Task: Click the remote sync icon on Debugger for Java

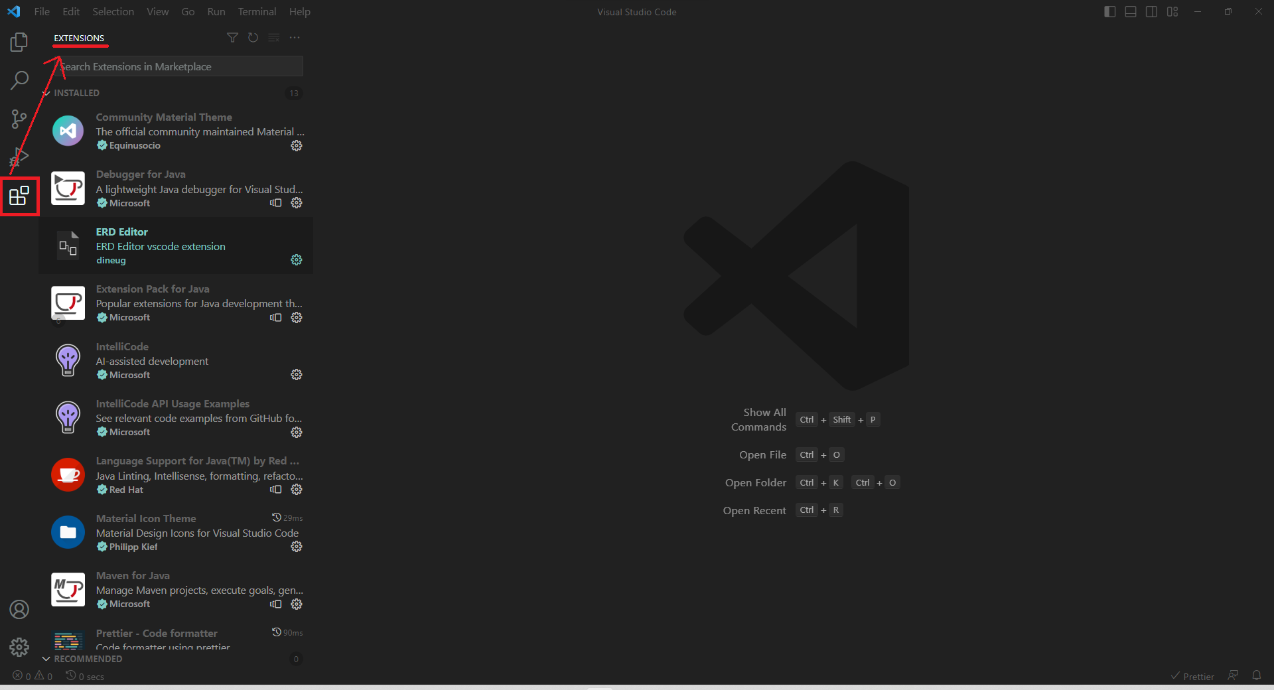Action: click(276, 203)
